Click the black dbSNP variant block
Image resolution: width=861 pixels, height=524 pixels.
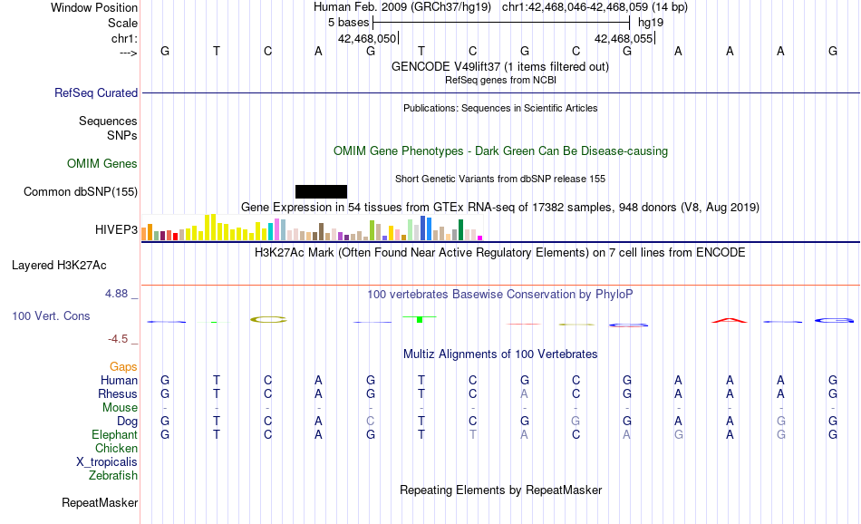coord(321,191)
